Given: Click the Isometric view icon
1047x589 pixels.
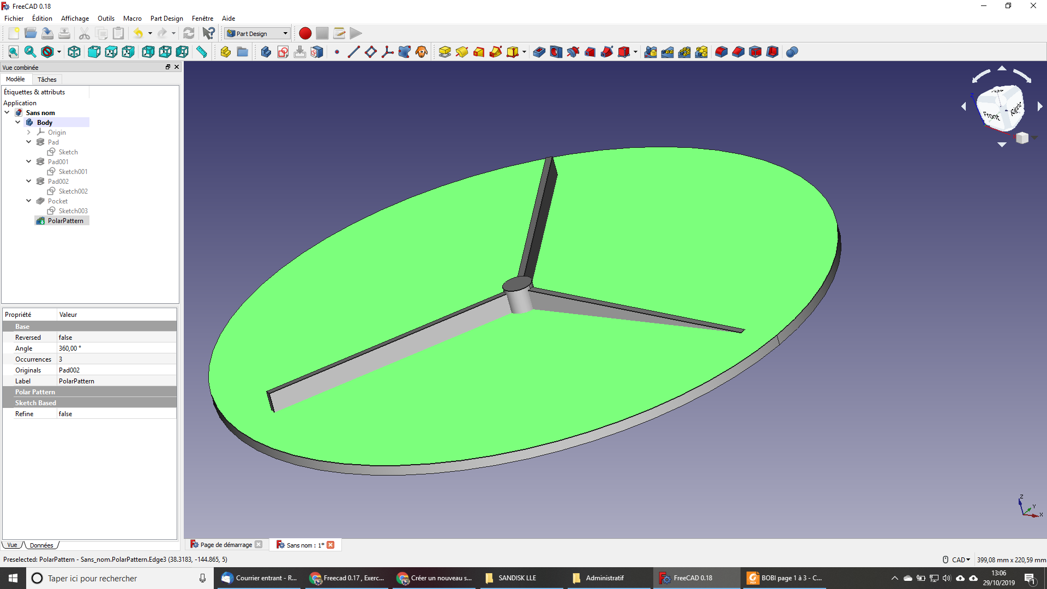Looking at the screenshot, I should [x=74, y=52].
